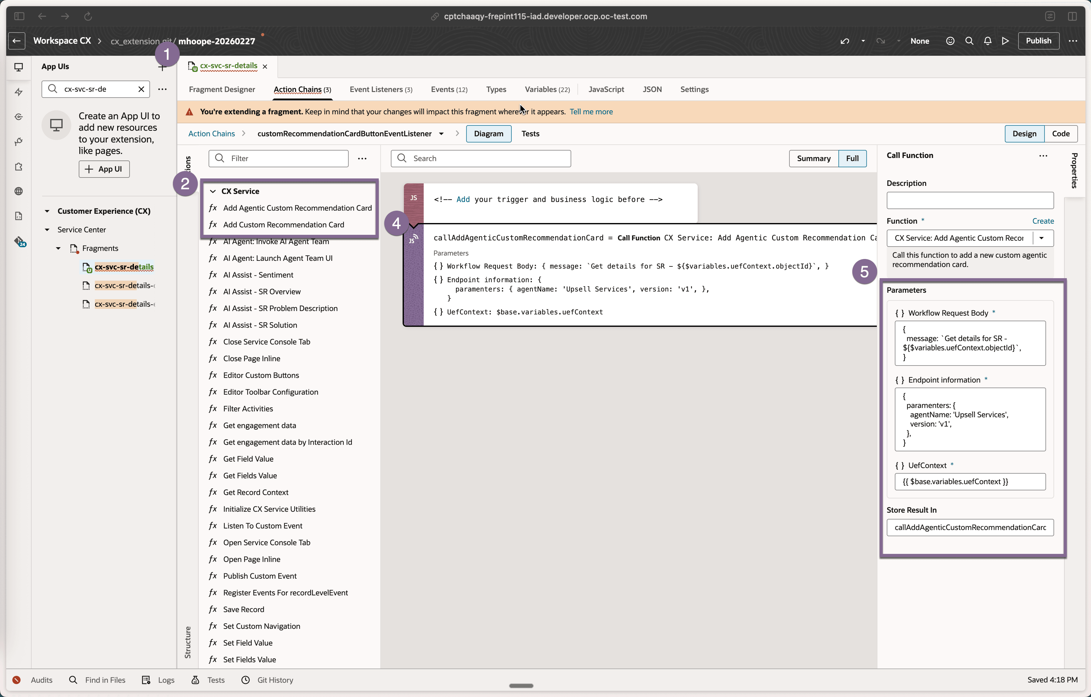This screenshot has height=697, width=1091.
Task: Close the cx-svc-sr-details tab
Action: click(265, 67)
